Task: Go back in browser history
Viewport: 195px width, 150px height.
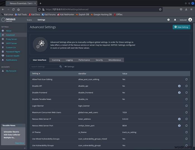Action: click(x=3, y=9)
